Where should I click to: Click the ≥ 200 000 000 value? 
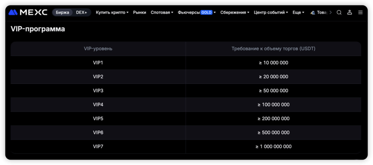[x=274, y=118]
